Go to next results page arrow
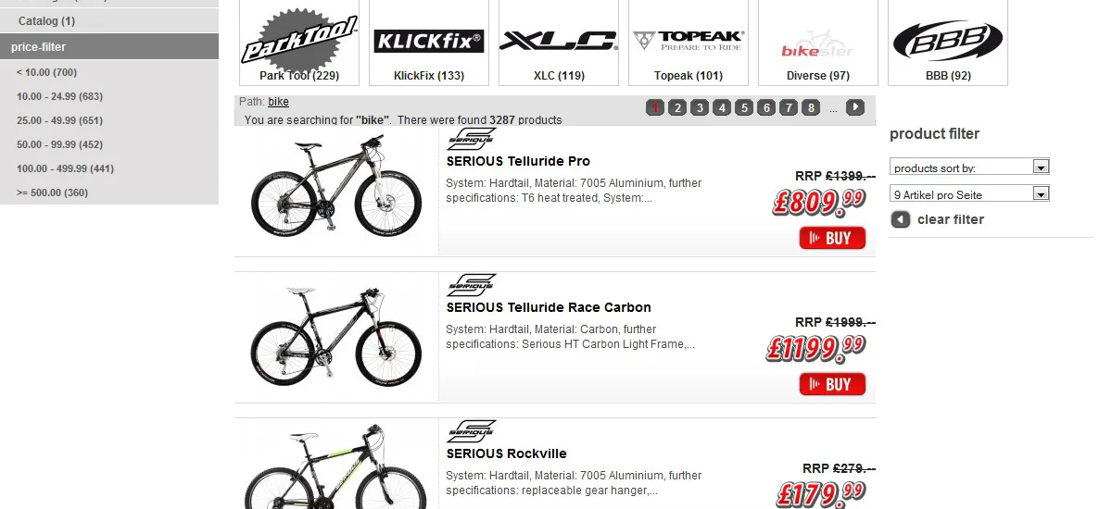The height and width of the screenshot is (509, 1112). point(855,108)
